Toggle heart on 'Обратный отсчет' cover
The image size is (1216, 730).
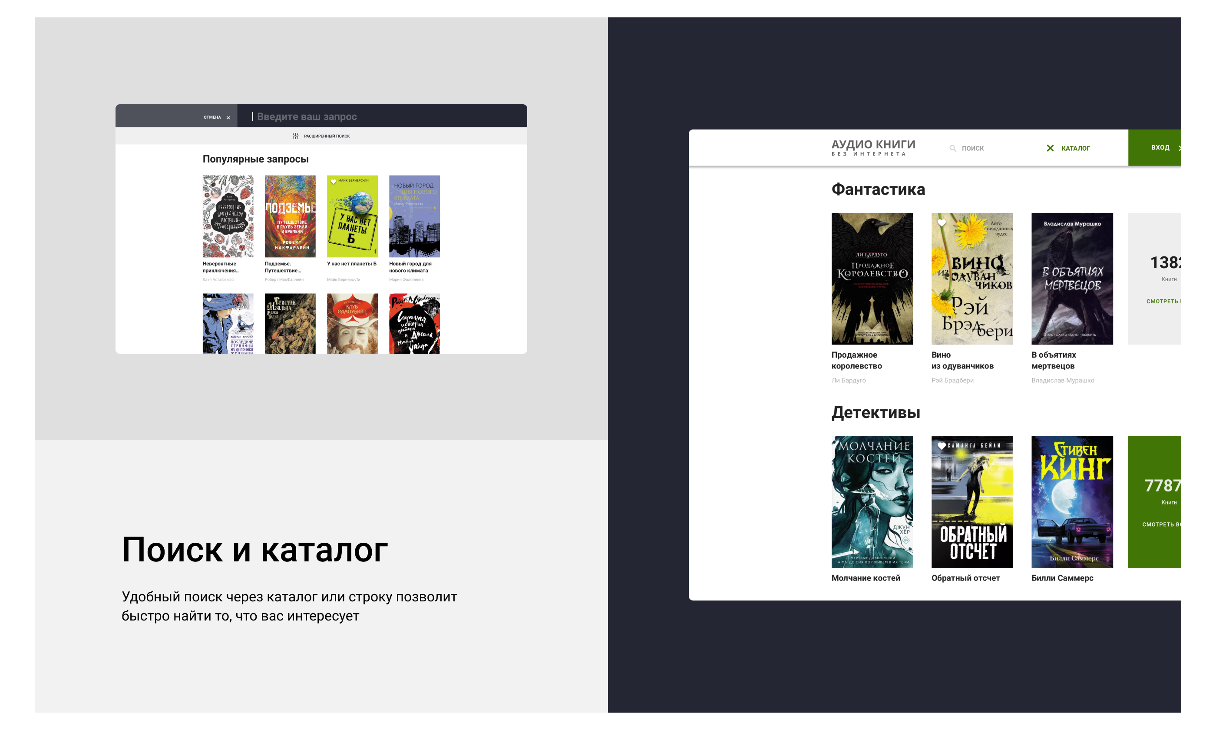pyautogui.click(x=941, y=446)
